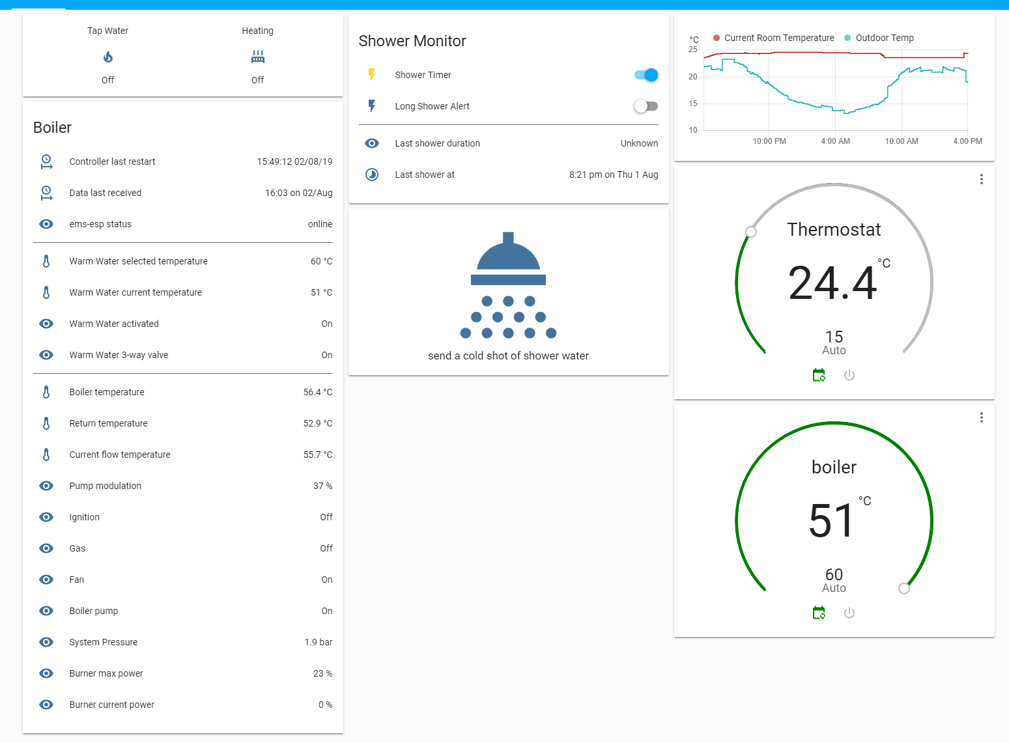Open the boiler card three-dot menu
The width and height of the screenshot is (1009, 743).
coord(982,417)
